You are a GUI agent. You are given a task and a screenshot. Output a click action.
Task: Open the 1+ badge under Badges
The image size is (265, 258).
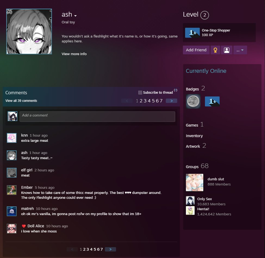click(212, 101)
